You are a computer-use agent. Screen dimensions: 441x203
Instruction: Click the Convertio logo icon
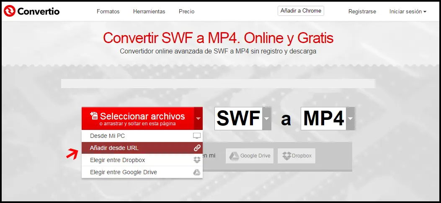point(9,11)
